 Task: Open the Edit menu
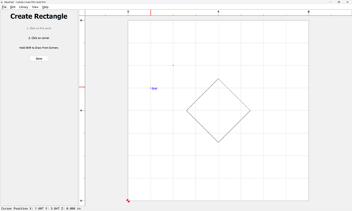13,7
